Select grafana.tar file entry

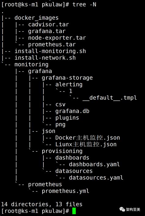coord(47,32)
